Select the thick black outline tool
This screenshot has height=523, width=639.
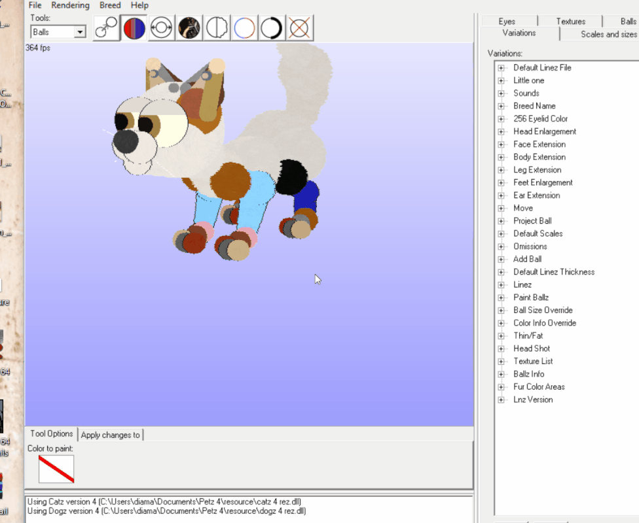[272, 28]
